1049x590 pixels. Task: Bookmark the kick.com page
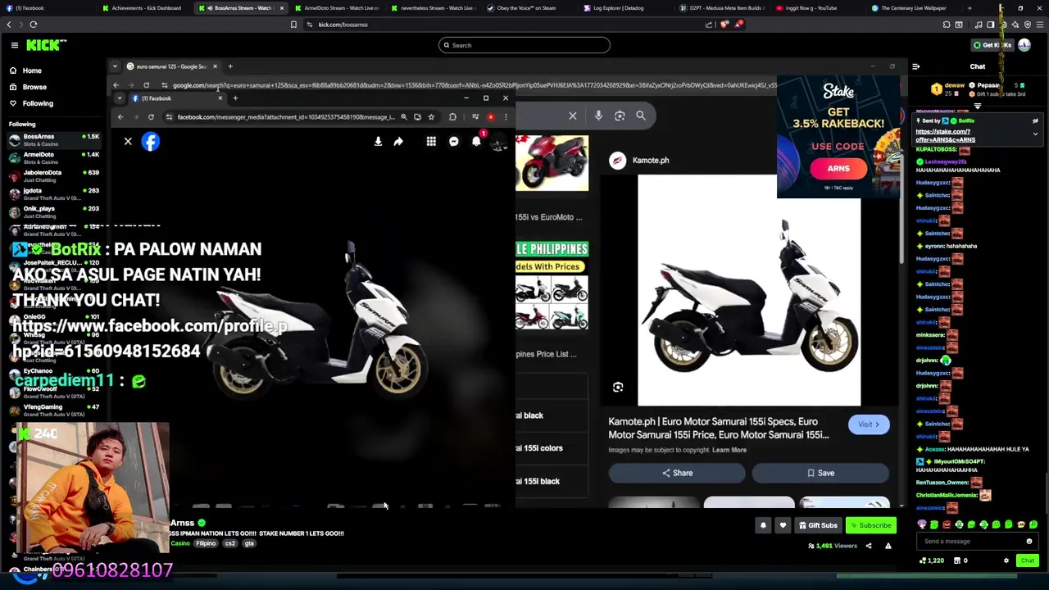tap(293, 25)
